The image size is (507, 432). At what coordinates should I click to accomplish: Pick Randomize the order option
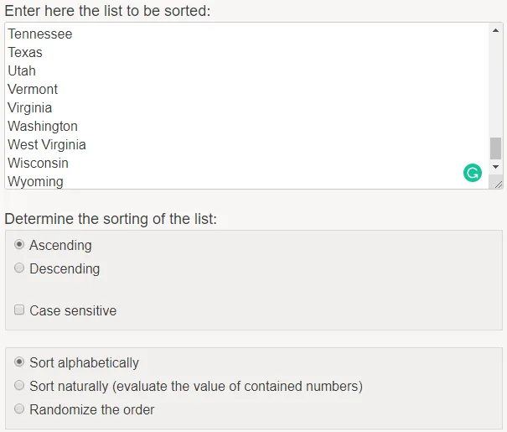(19, 409)
